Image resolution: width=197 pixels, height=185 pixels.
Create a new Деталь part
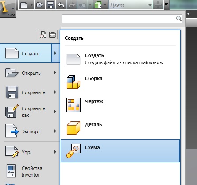(120, 128)
